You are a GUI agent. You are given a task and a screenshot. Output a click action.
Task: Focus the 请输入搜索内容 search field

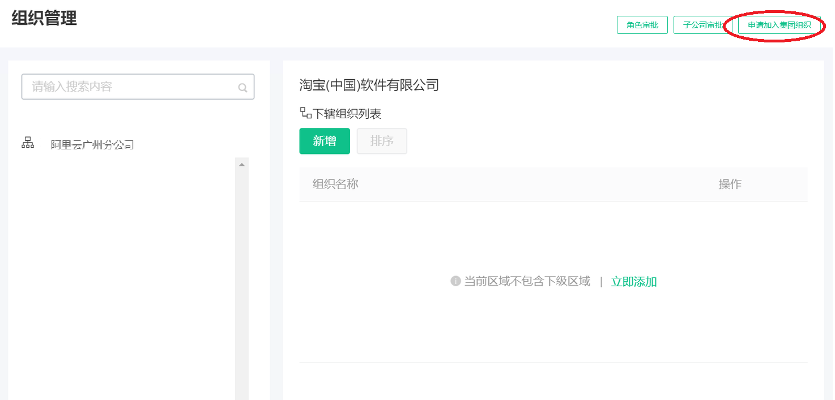138,87
